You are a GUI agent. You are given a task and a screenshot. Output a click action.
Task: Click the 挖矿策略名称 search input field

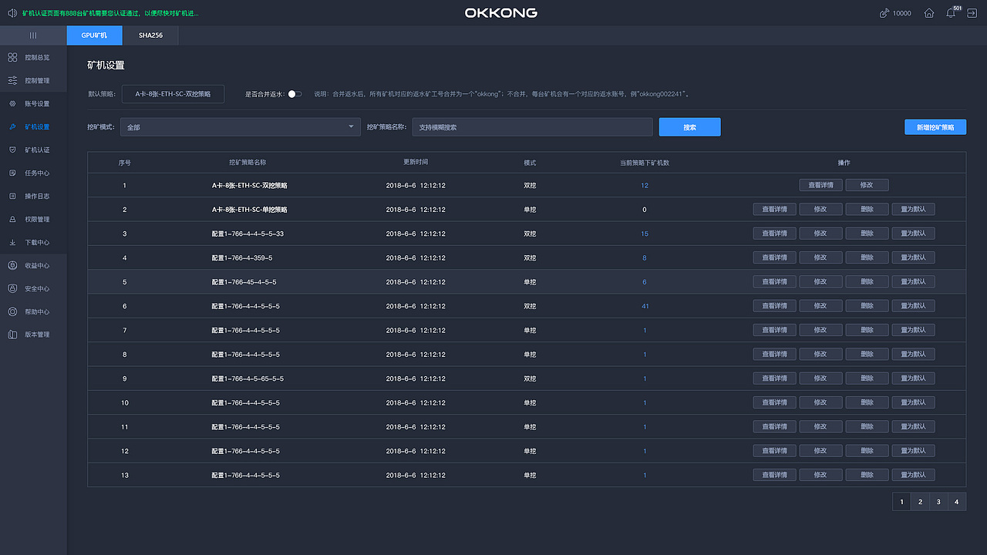(532, 126)
